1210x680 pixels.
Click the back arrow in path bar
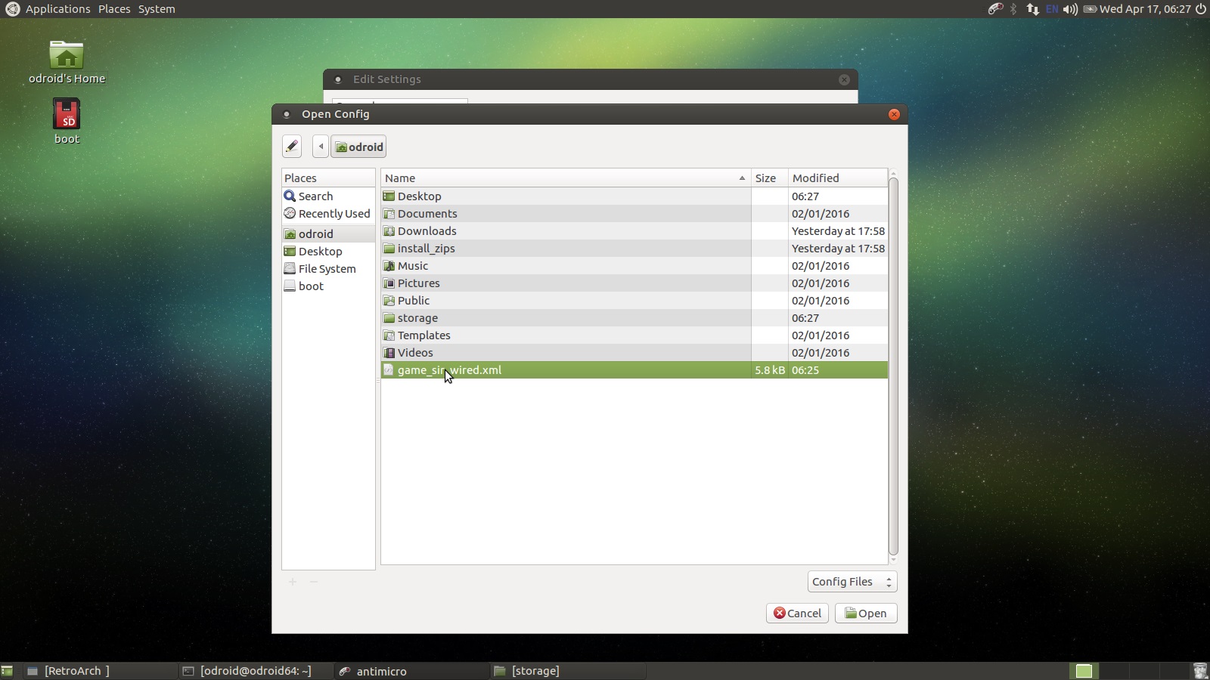(x=321, y=147)
